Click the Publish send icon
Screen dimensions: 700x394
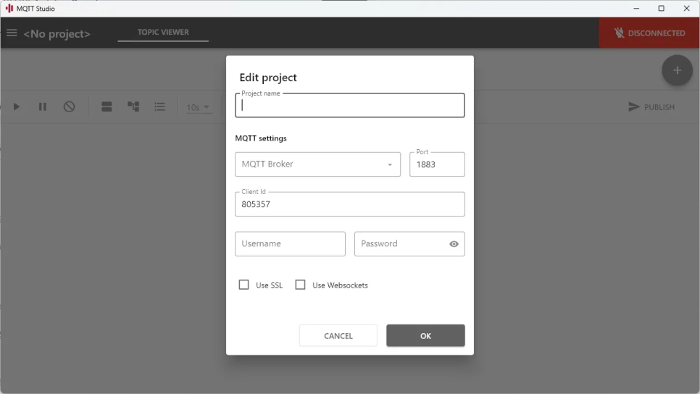[x=633, y=106]
